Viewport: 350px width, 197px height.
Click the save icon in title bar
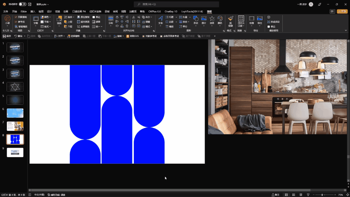[x=30, y=4]
